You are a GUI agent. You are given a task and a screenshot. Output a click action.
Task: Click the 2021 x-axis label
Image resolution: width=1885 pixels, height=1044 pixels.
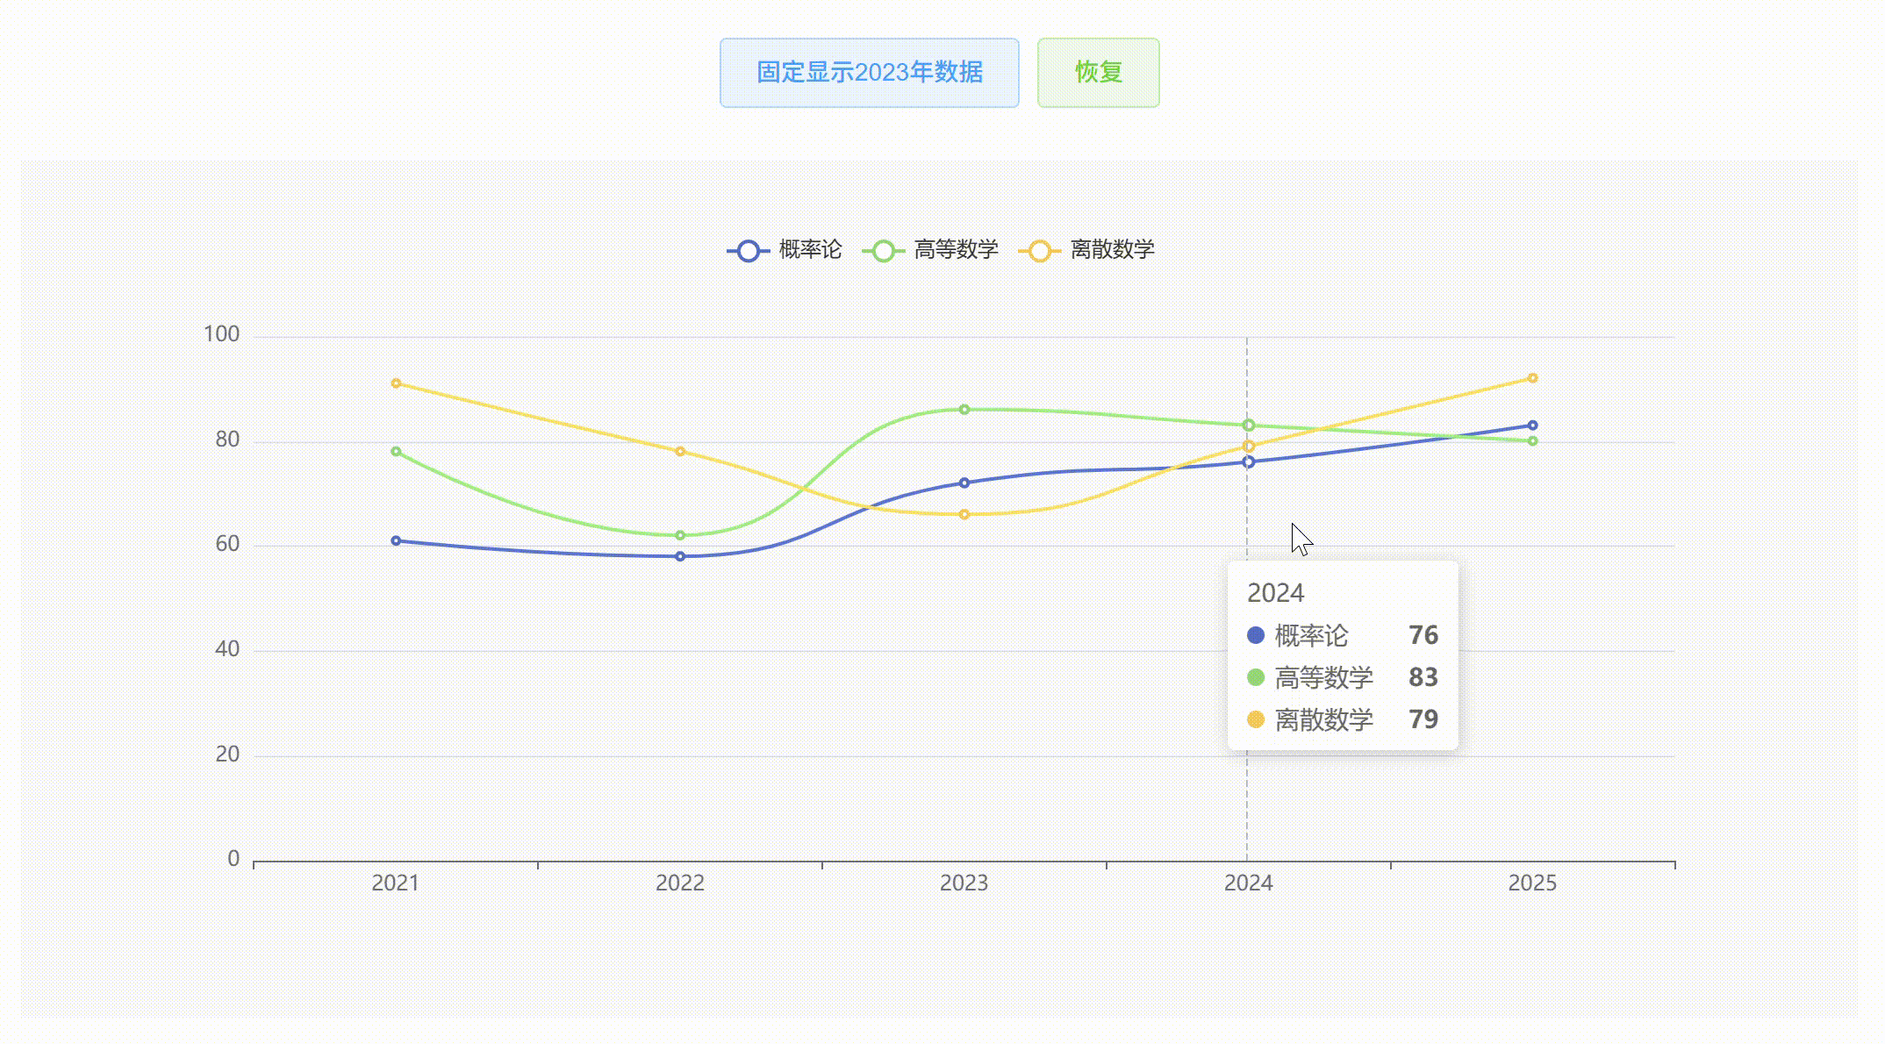(x=395, y=883)
